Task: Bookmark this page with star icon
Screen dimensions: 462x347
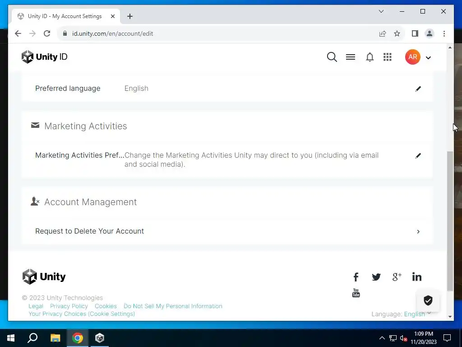Action: pyautogui.click(x=397, y=33)
